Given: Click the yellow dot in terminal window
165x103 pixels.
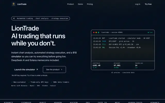Looking at the screenshot, I should tap(96, 32).
